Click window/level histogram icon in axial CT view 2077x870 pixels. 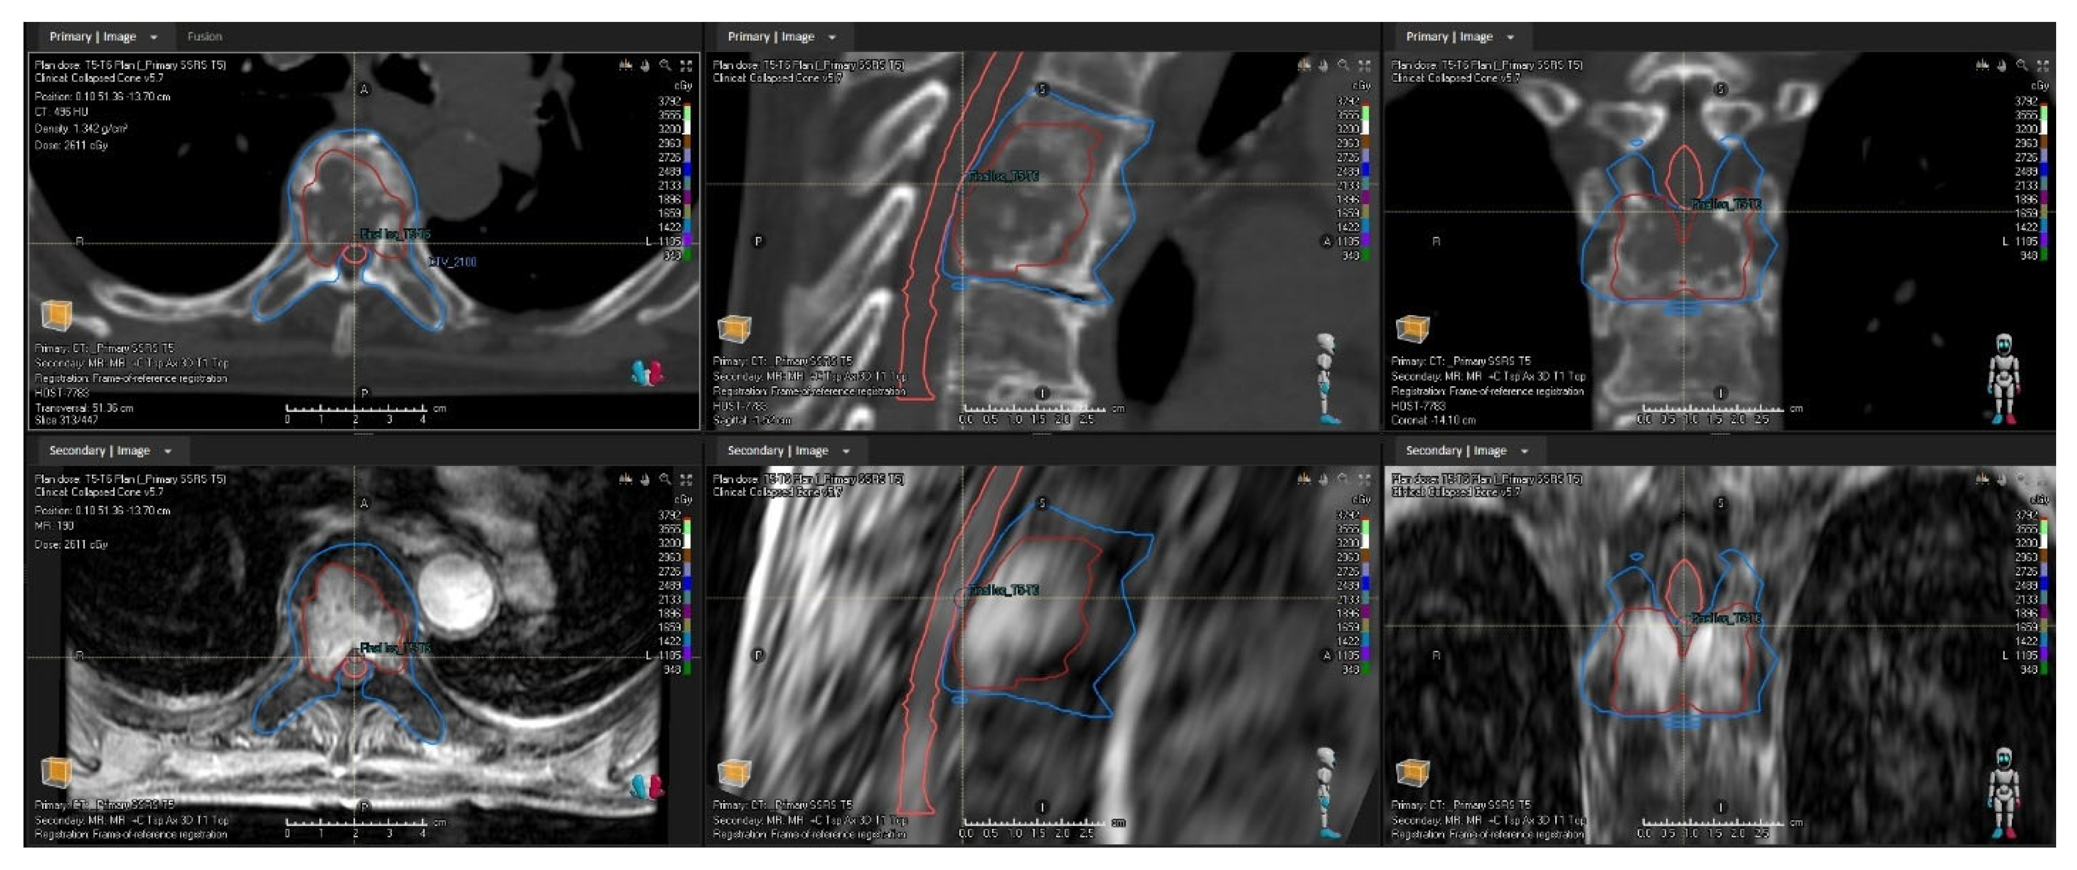[x=625, y=65]
